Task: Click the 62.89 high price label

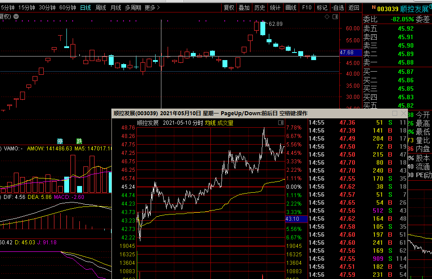Action: (x=276, y=24)
